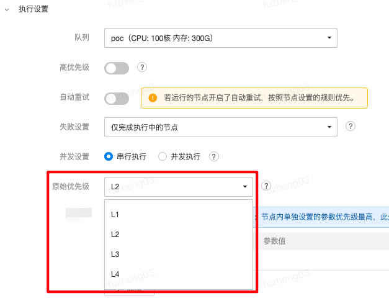Click the 参数值 column header

pyautogui.click(x=274, y=241)
